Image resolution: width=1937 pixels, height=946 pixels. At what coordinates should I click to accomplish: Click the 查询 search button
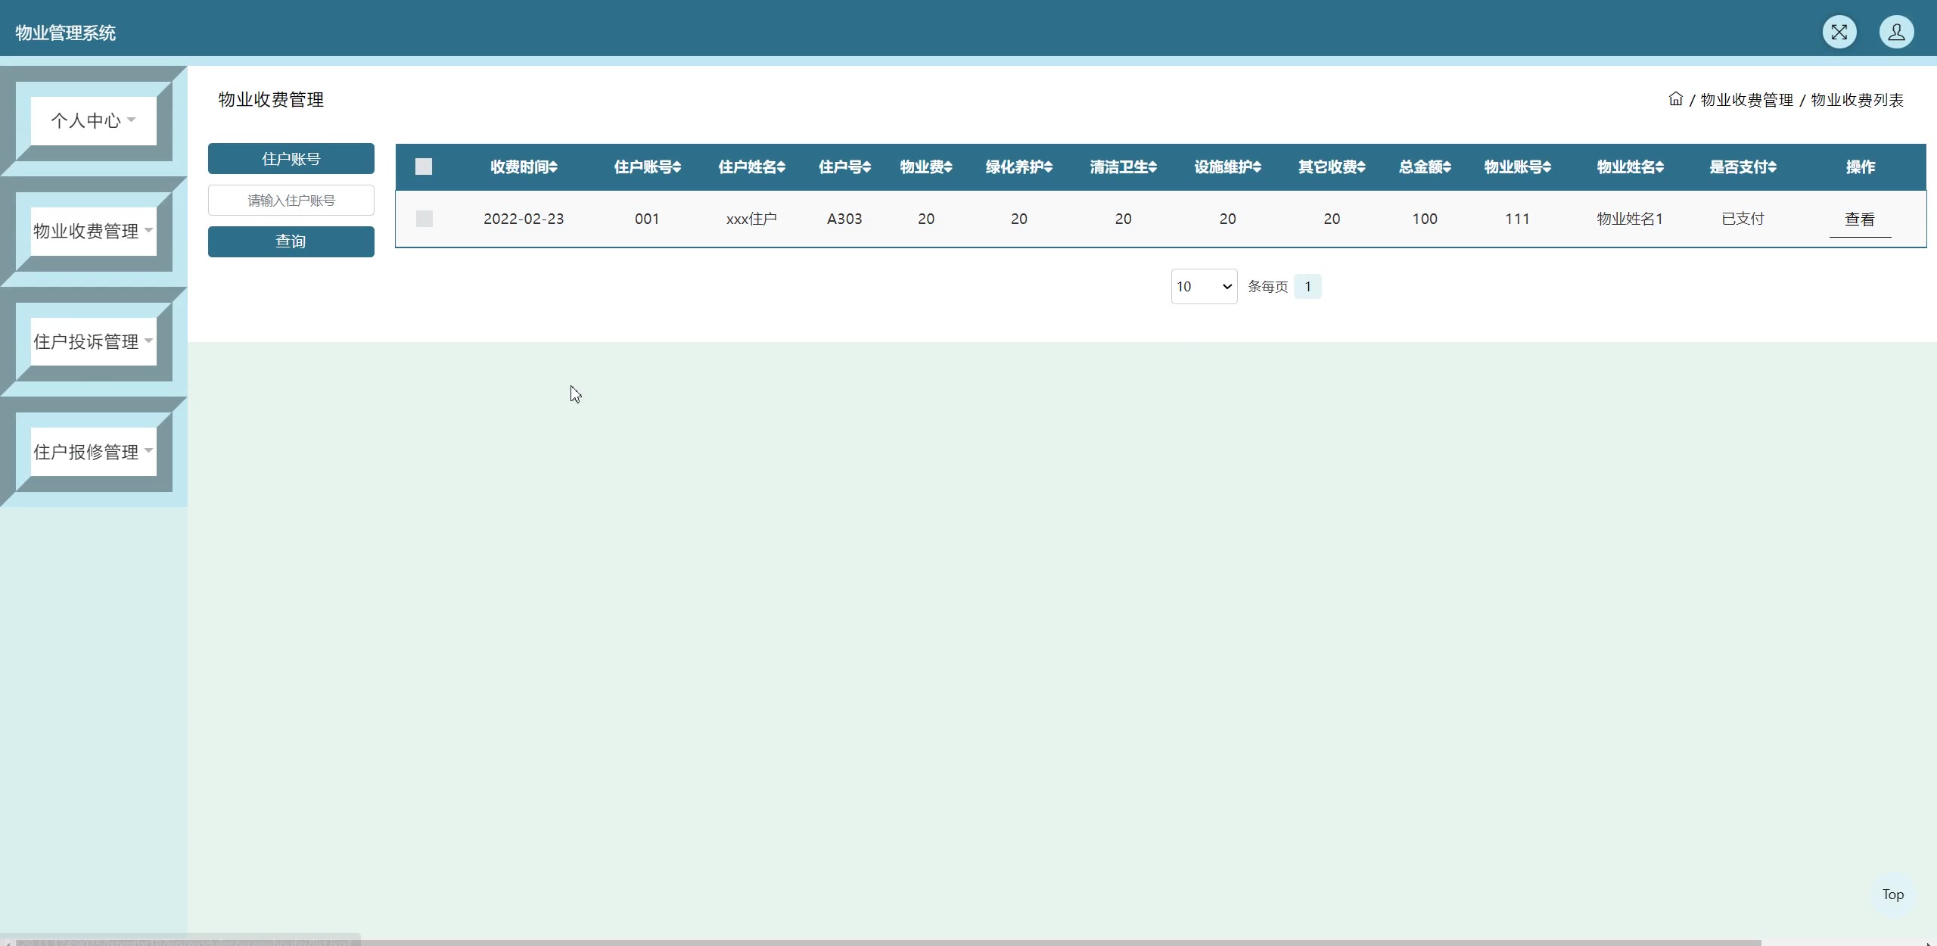[x=291, y=241]
